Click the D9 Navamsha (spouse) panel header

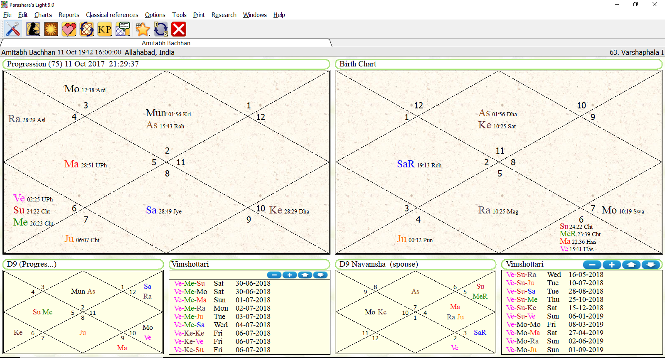click(x=416, y=265)
